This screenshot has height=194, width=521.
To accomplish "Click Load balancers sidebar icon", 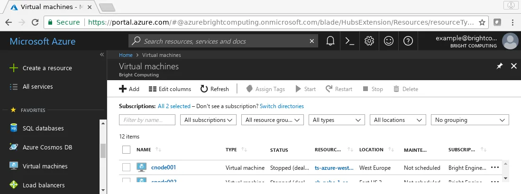I will pos(14,185).
